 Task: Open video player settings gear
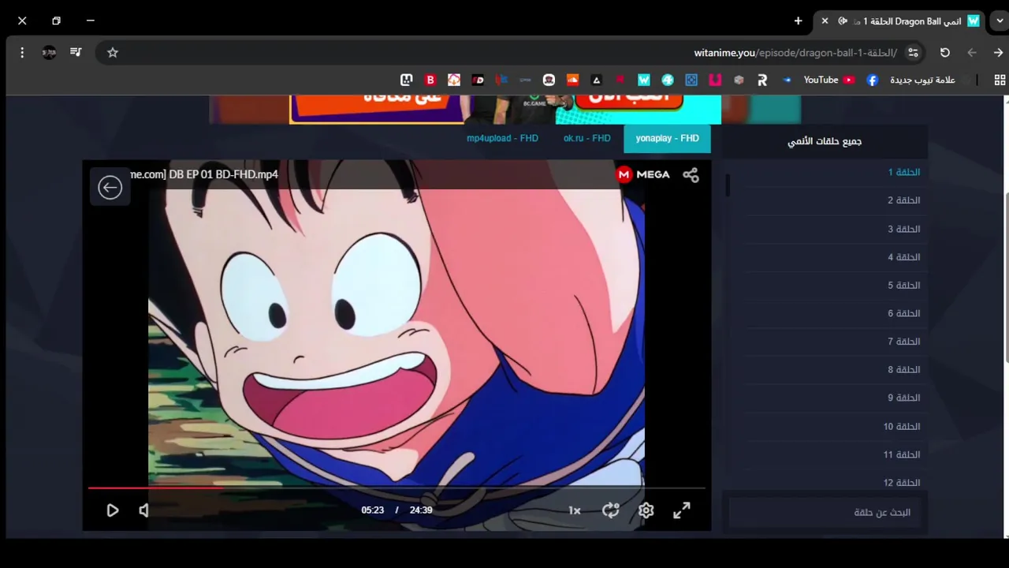646,510
